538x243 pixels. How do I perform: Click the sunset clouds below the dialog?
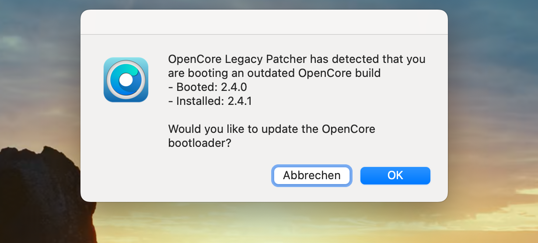pyautogui.click(x=306, y=223)
